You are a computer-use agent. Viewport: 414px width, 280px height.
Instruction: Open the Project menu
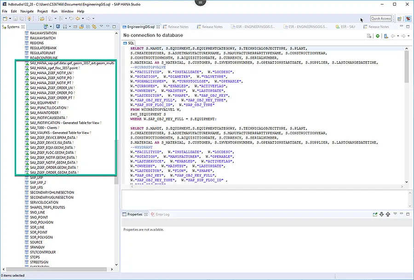(x=42, y=11)
